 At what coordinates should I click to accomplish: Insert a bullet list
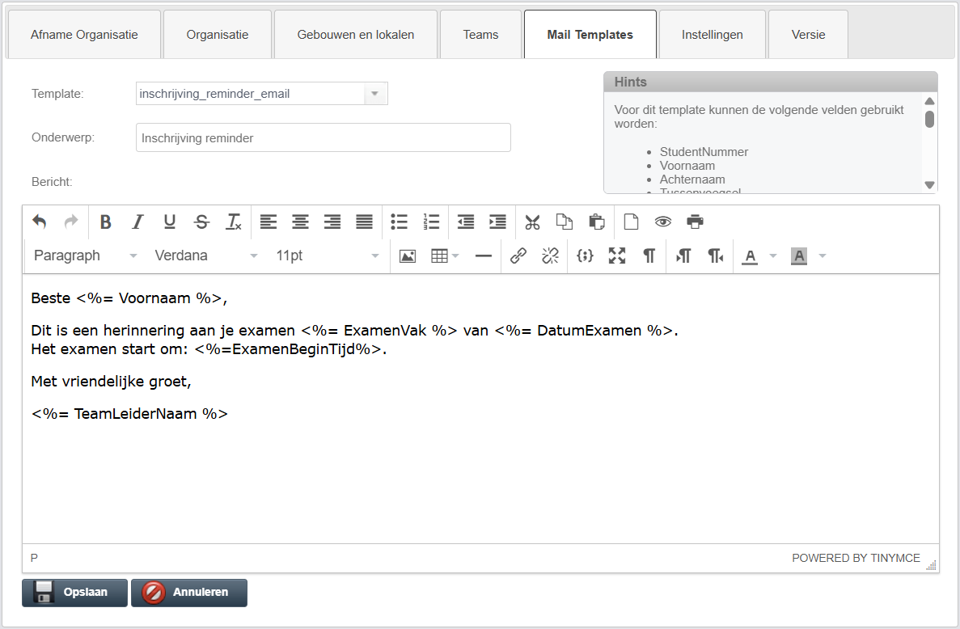tap(400, 222)
